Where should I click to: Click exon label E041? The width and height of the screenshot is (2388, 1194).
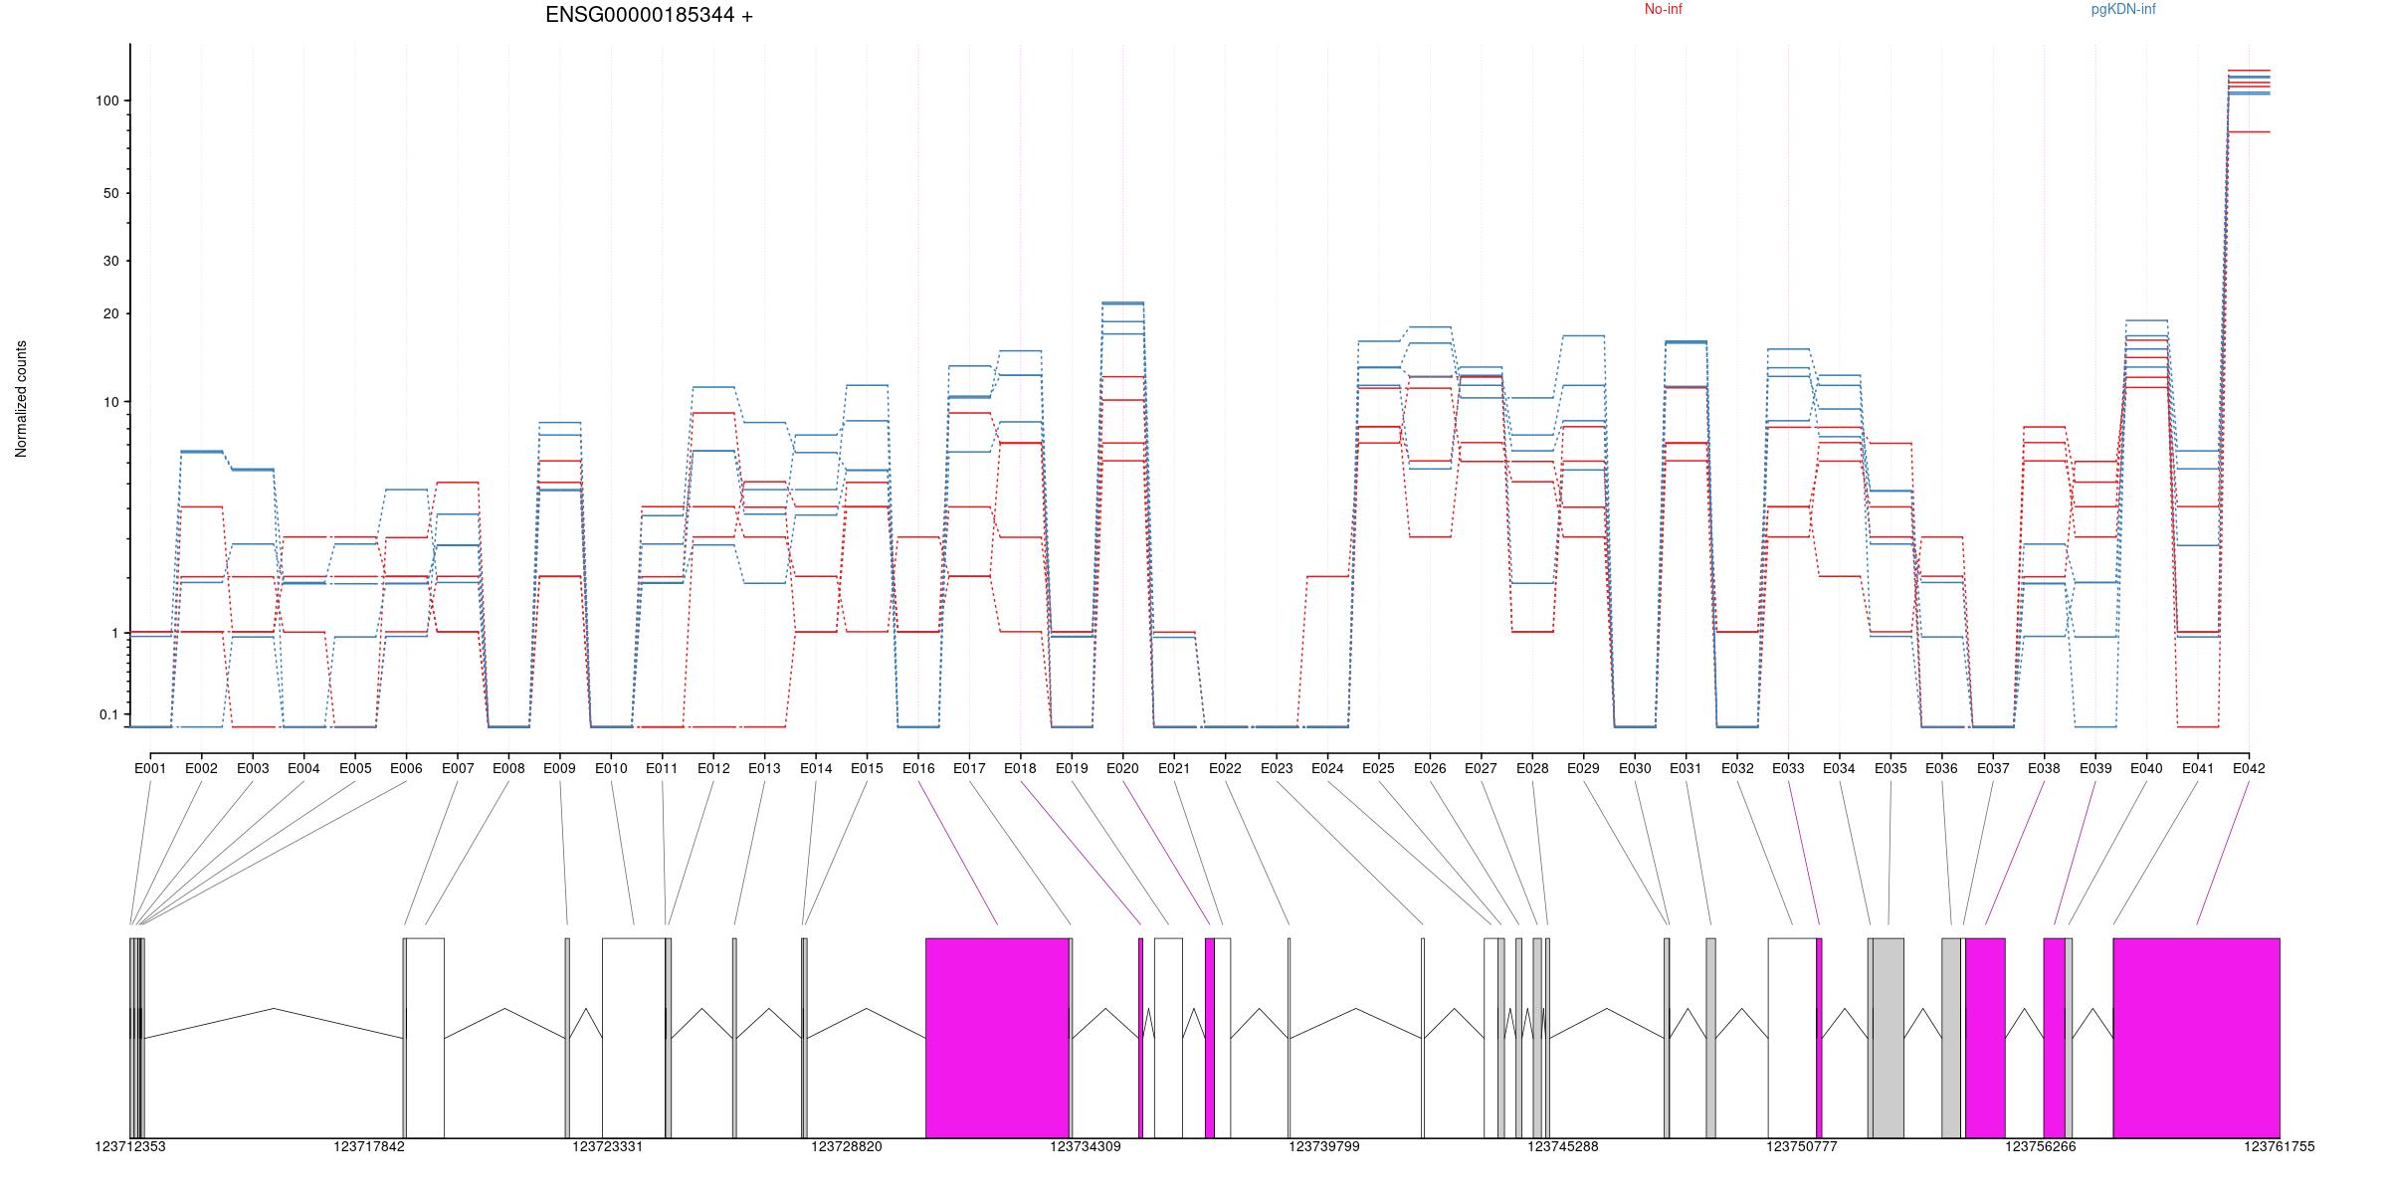click(2198, 768)
